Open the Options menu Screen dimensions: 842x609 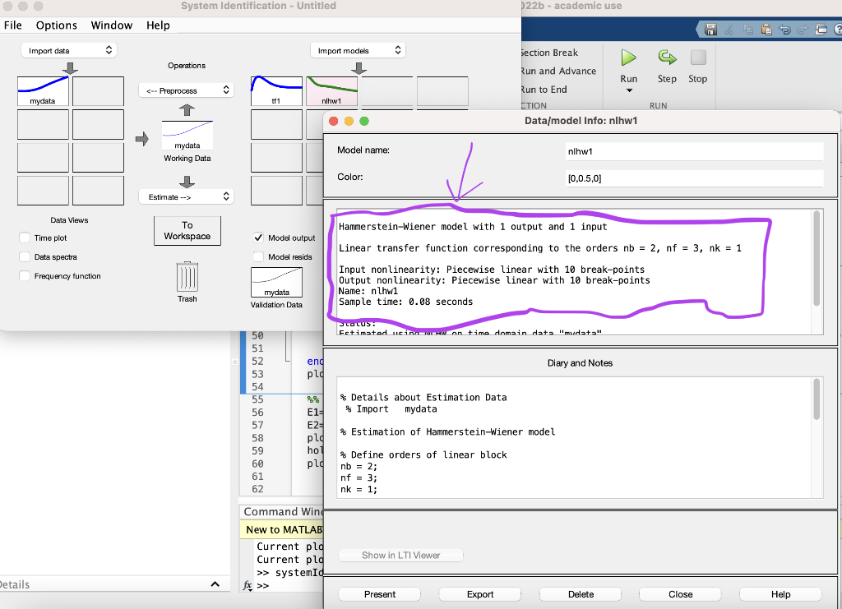click(56, 25)
